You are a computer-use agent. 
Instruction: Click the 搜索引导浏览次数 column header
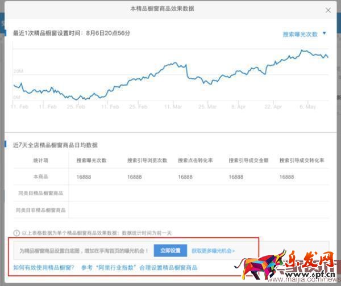147,161
